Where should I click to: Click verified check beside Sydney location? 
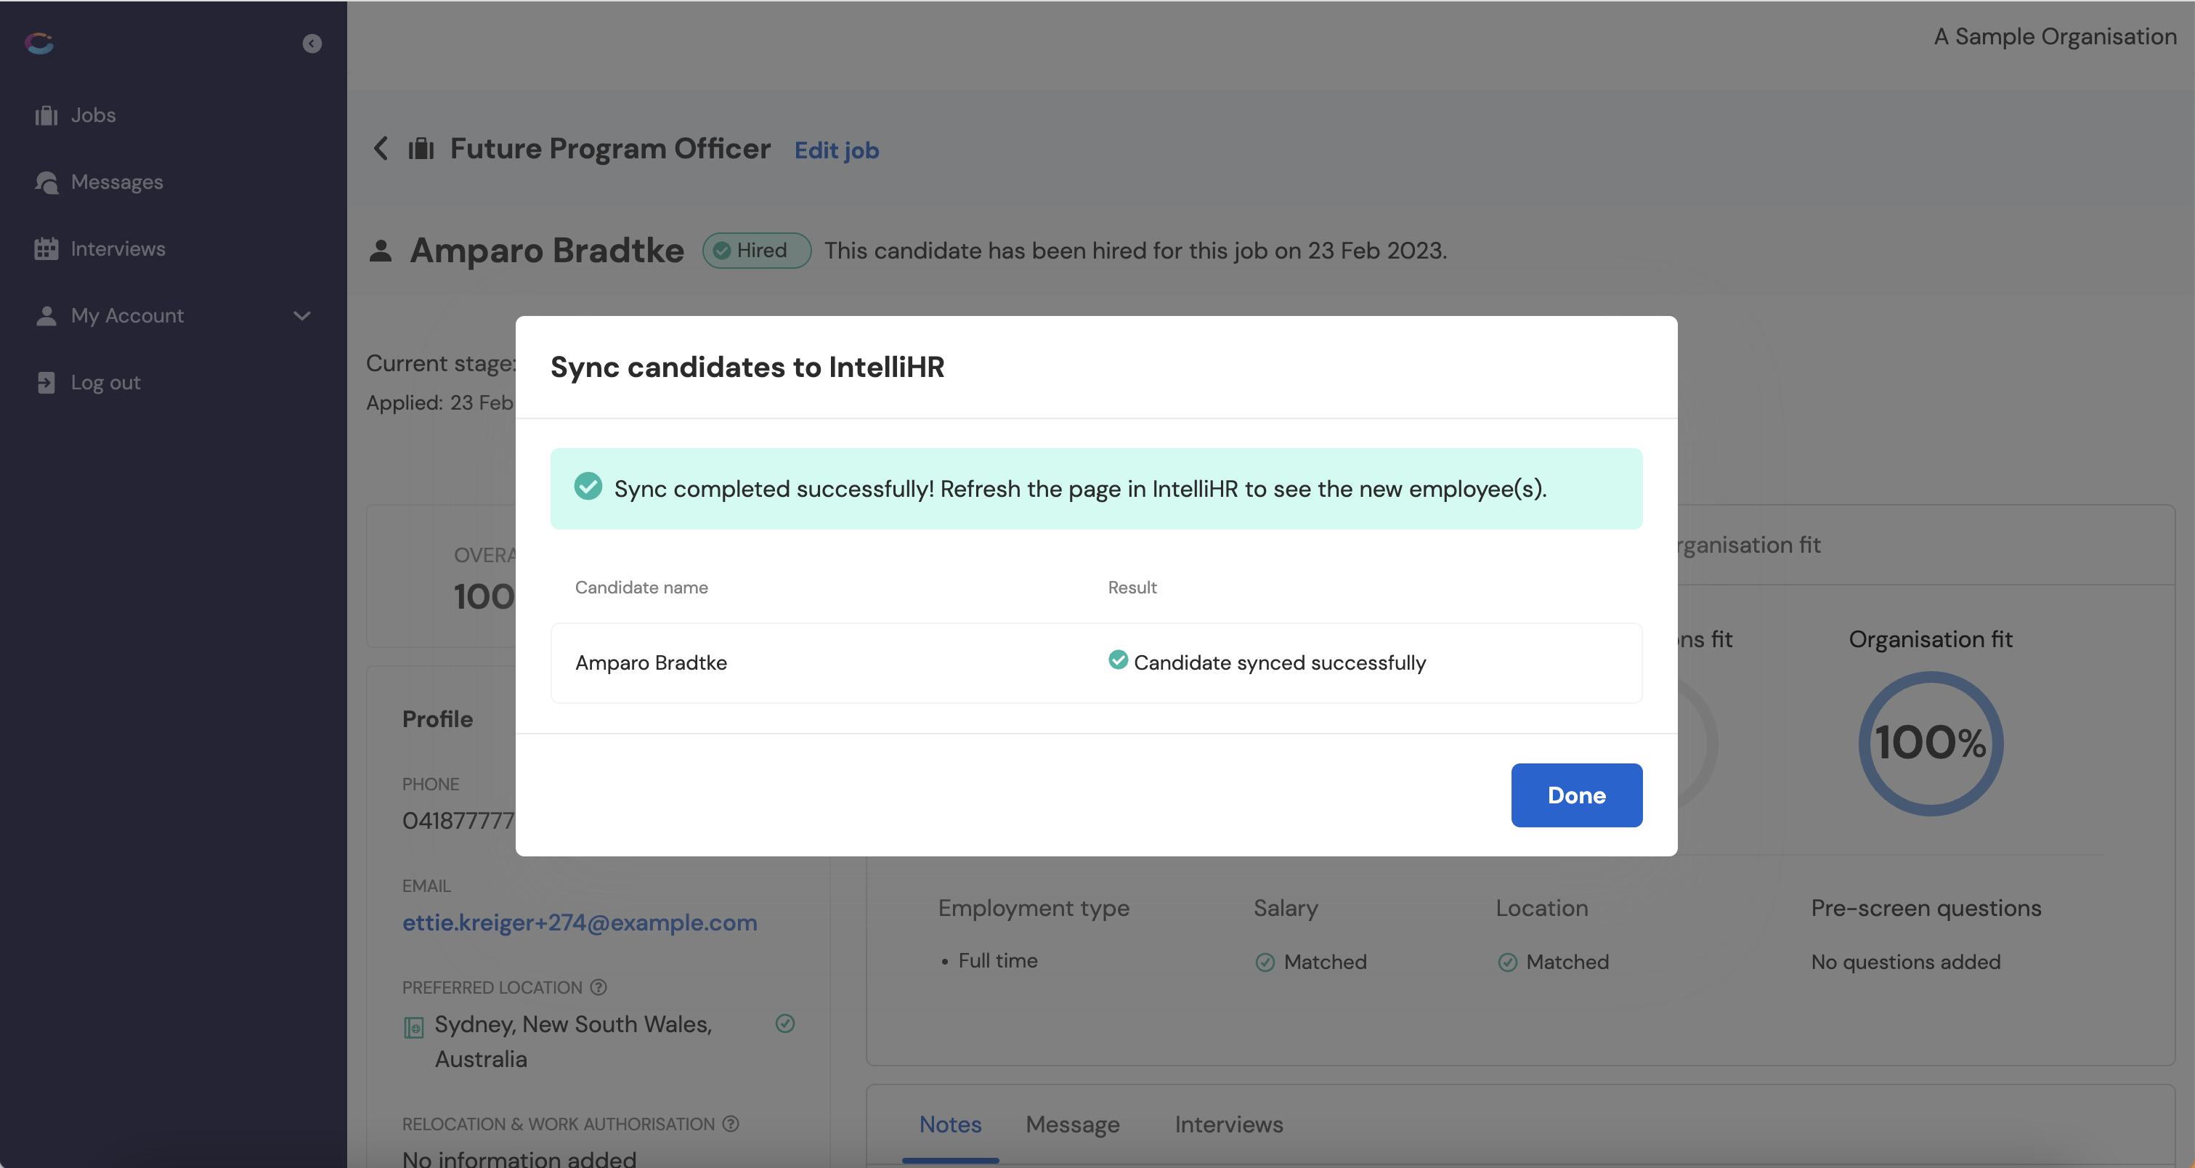click(x=784, y=1024)
